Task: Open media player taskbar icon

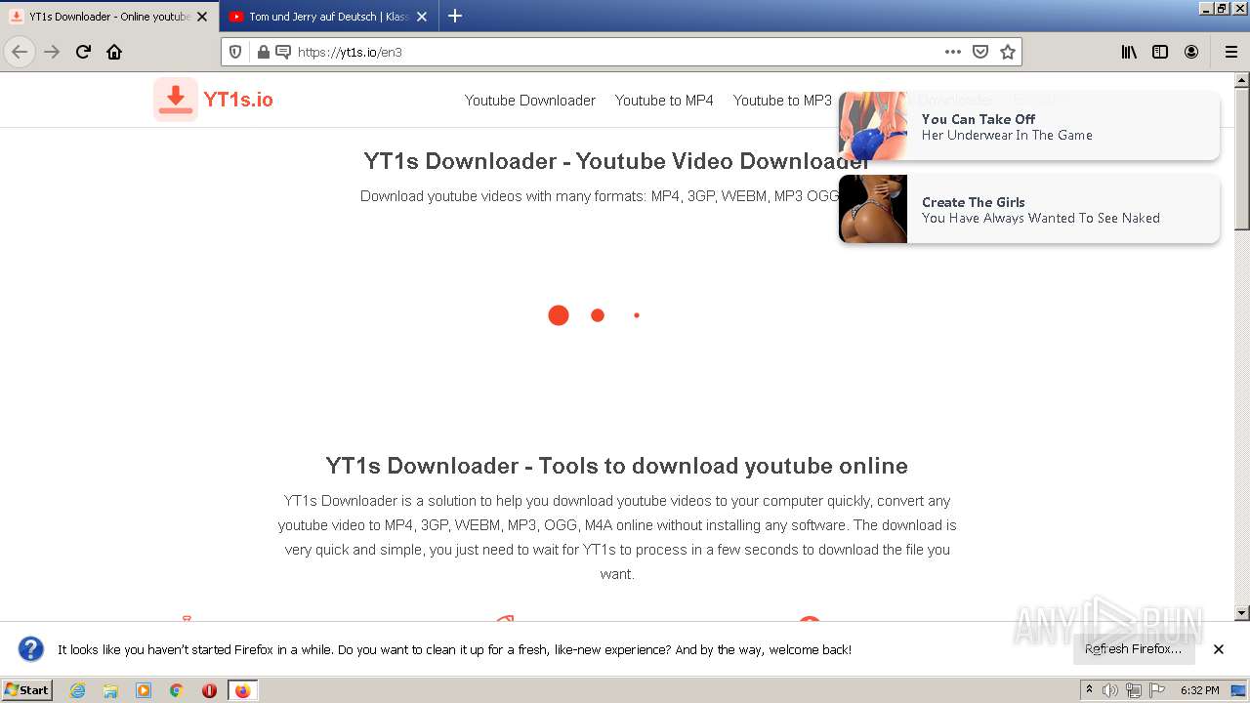Action: (144, 690)
